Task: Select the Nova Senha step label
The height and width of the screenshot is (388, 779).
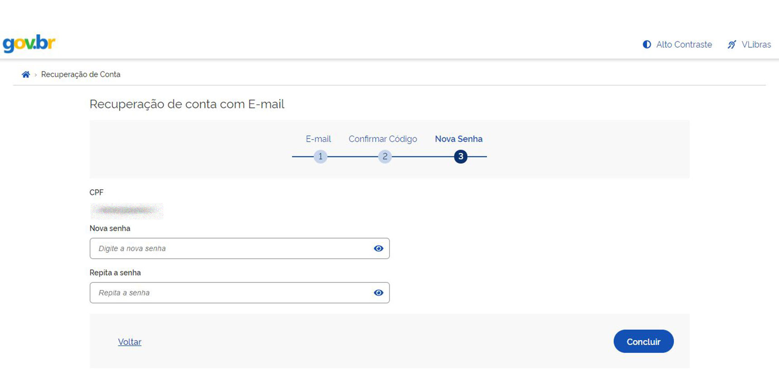Action: pyautogui.click(x=459, y=139)
